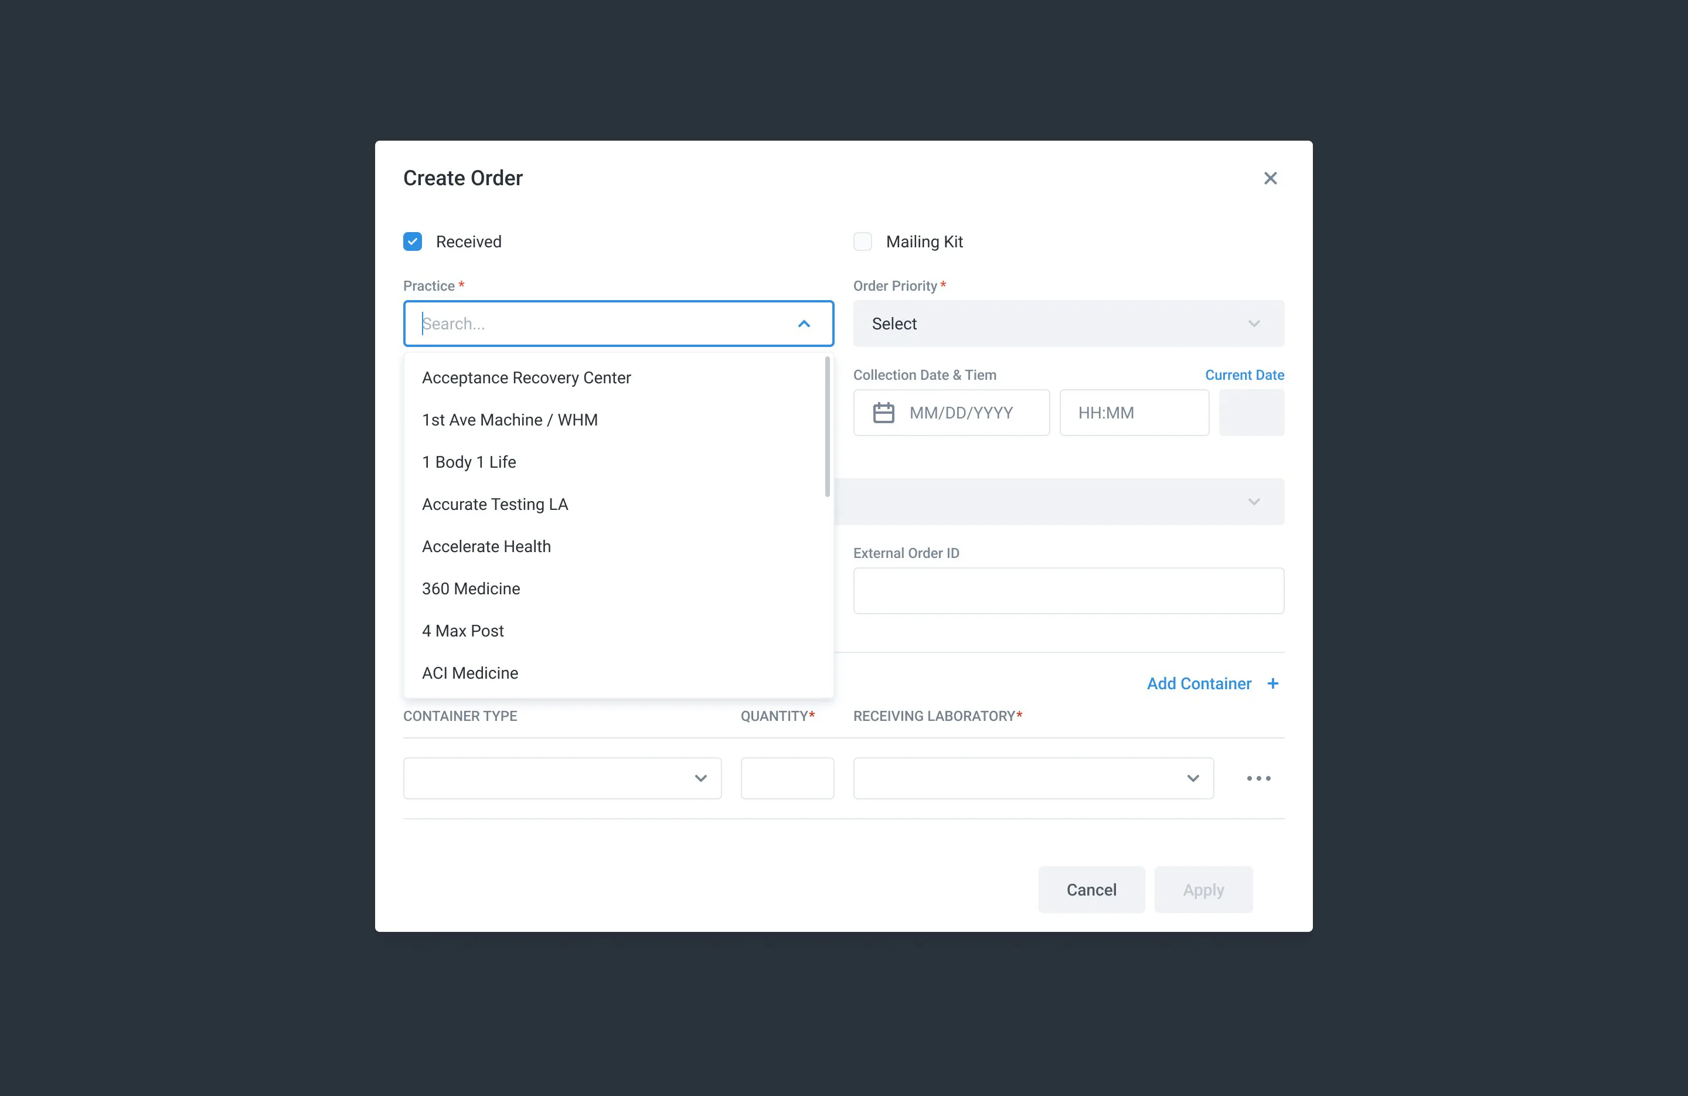Expand the Container Type dropdown
Screen dimensions: 1688x1096
click(563, 778)
